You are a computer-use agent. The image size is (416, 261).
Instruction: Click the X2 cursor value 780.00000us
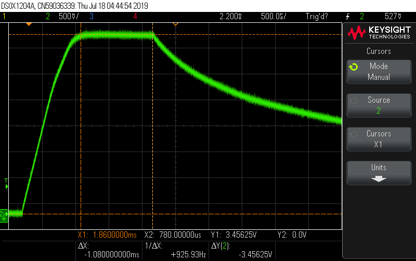click(x=180, y=235)
